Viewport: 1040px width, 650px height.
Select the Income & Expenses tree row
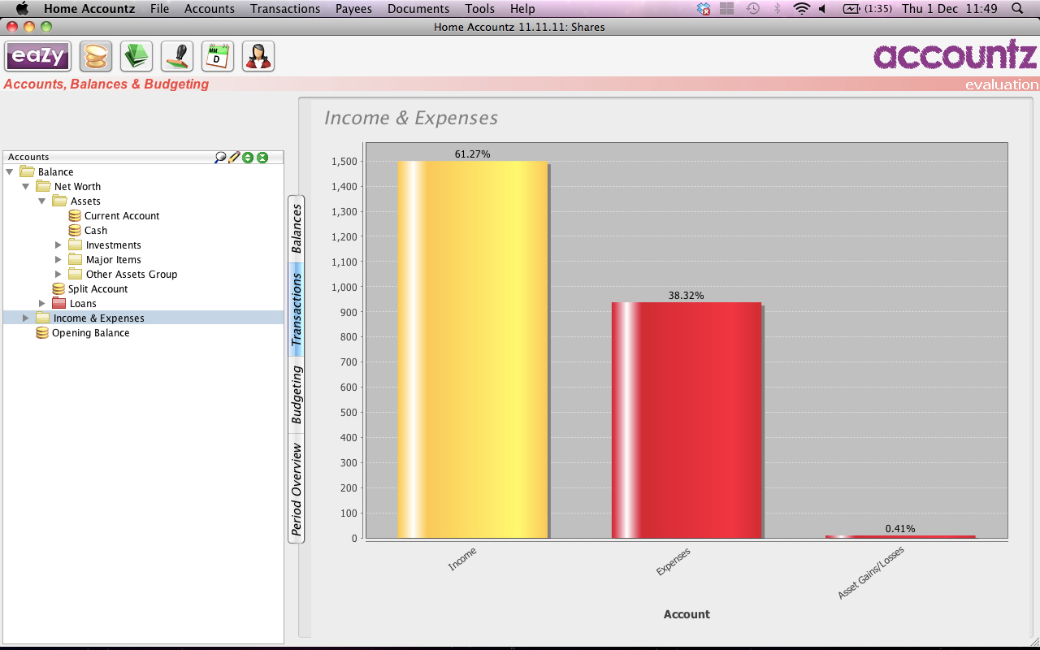click(144, 318)
